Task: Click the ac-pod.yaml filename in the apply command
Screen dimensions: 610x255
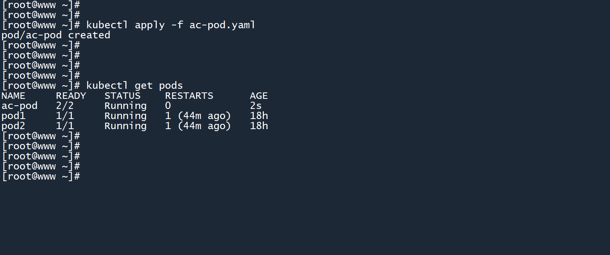Action: (222, 25)
